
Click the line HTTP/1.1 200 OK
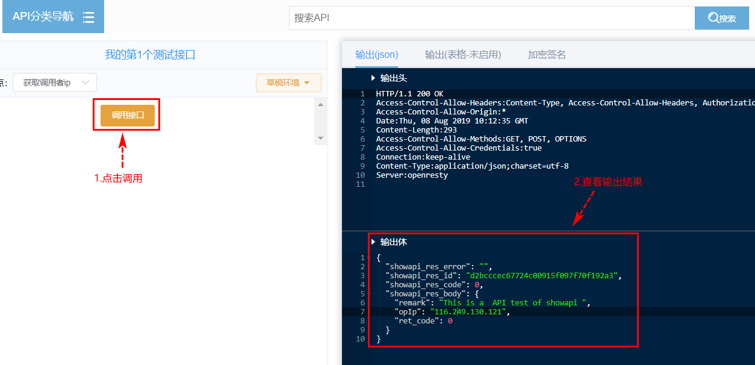[x=410, y=94]
